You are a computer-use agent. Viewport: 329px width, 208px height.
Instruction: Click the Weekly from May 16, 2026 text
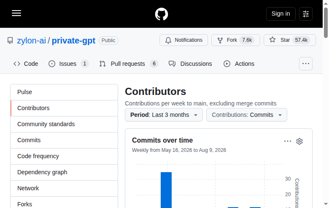click(x=179, y=150)
